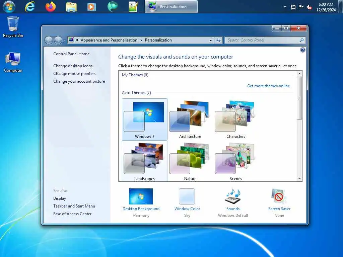This screenshot has height=257, width=343.
Task: Refresh the Personalization page
Action: pos(218,40)
